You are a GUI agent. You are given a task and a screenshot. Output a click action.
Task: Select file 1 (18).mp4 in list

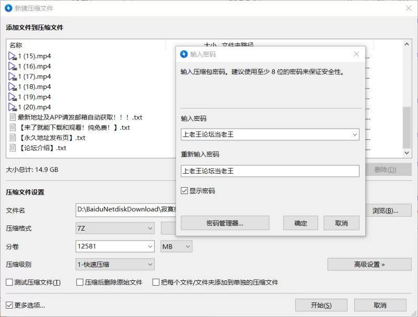(34, 87)
